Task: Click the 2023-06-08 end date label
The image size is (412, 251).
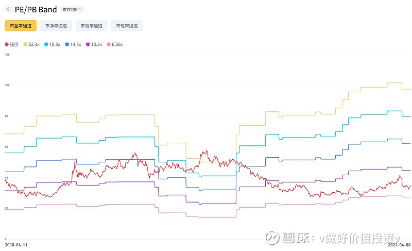Action: coord(400,245)
